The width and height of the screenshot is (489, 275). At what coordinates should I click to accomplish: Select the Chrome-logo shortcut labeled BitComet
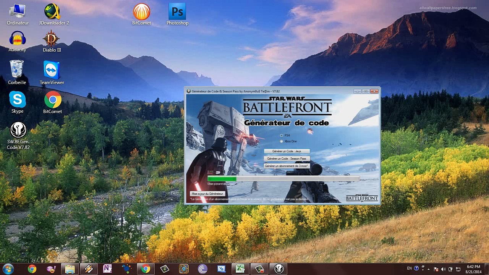(x=53, y=102)
